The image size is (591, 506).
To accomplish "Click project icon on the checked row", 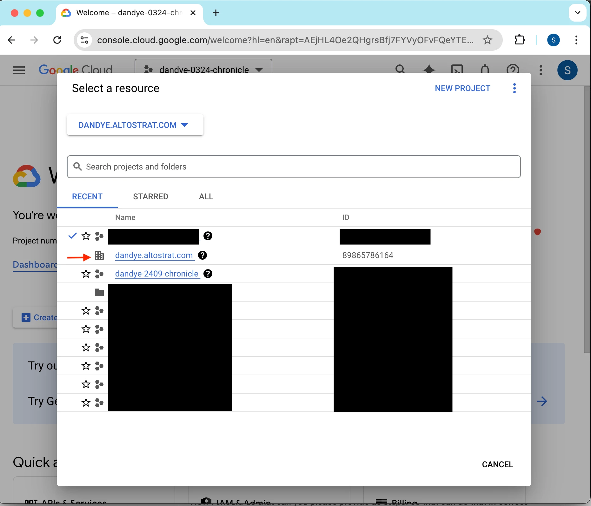I will [x=99, y=236].
